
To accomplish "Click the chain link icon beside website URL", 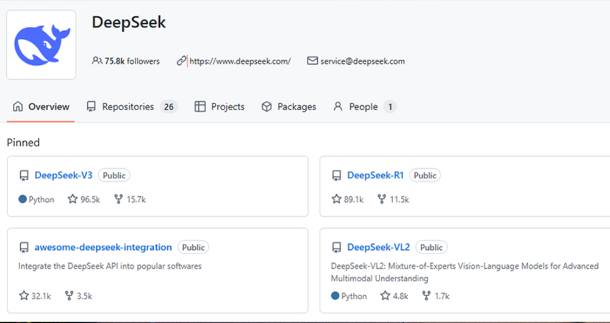I will click(181, 61).
